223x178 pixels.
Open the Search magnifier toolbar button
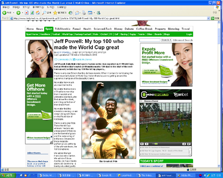tap(46, 13)
